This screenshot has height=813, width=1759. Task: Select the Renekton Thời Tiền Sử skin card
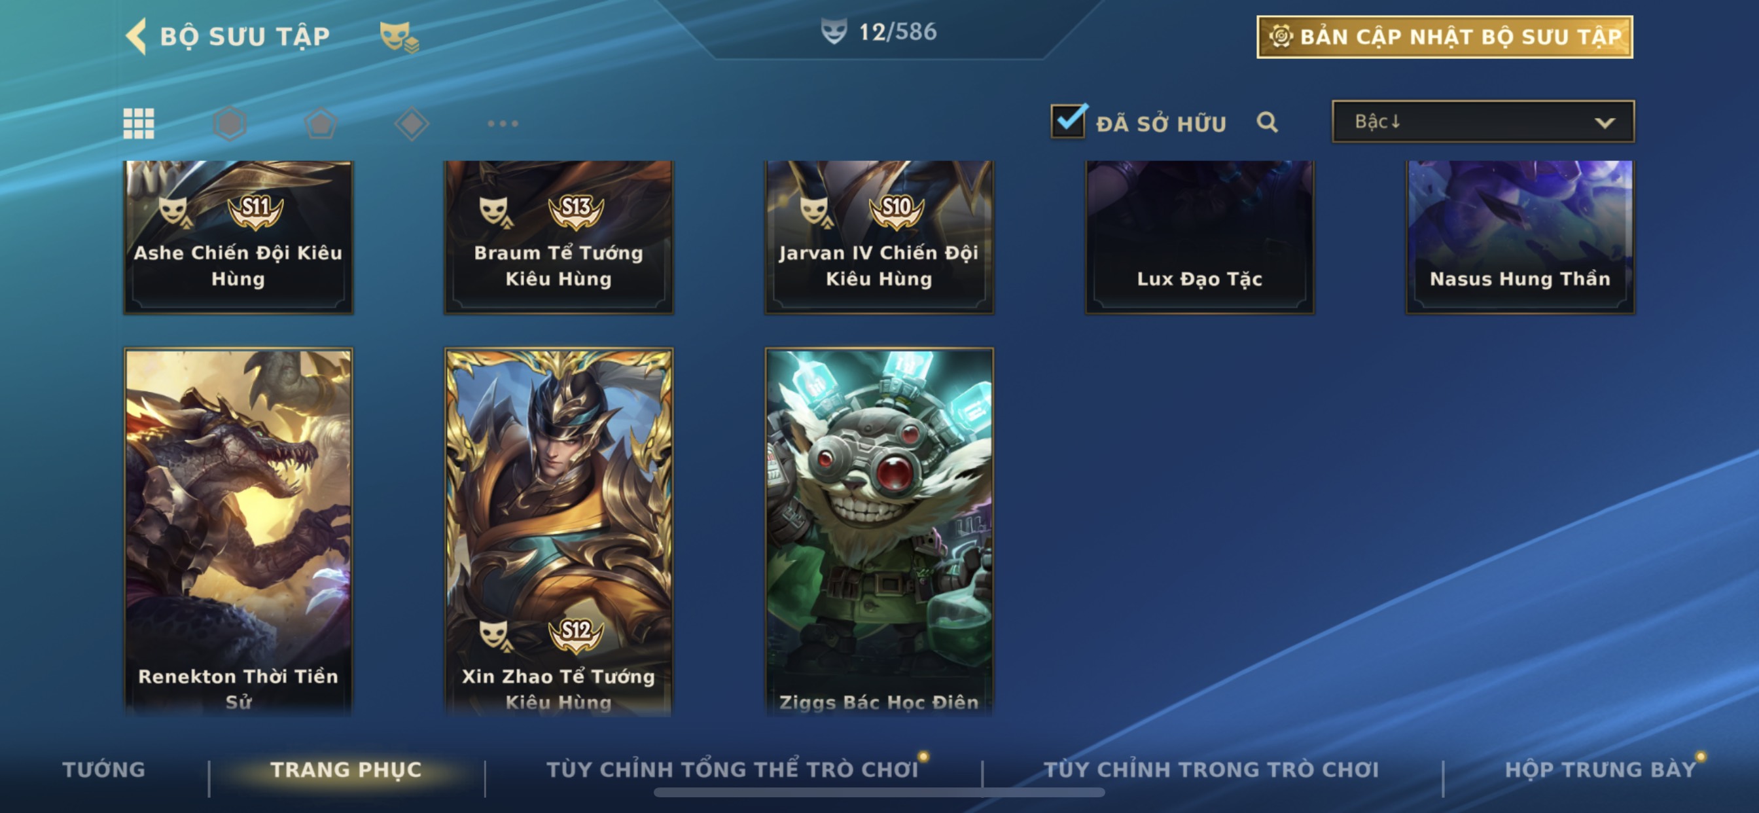[238, 532]
